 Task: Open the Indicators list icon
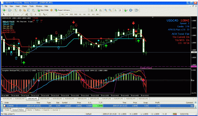click(125, 10)
